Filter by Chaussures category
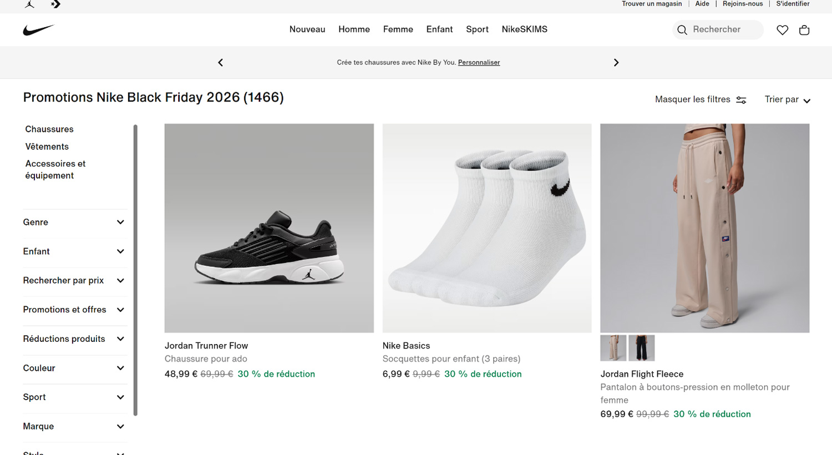The image size is (832, 455). click(x=49, y=129)
